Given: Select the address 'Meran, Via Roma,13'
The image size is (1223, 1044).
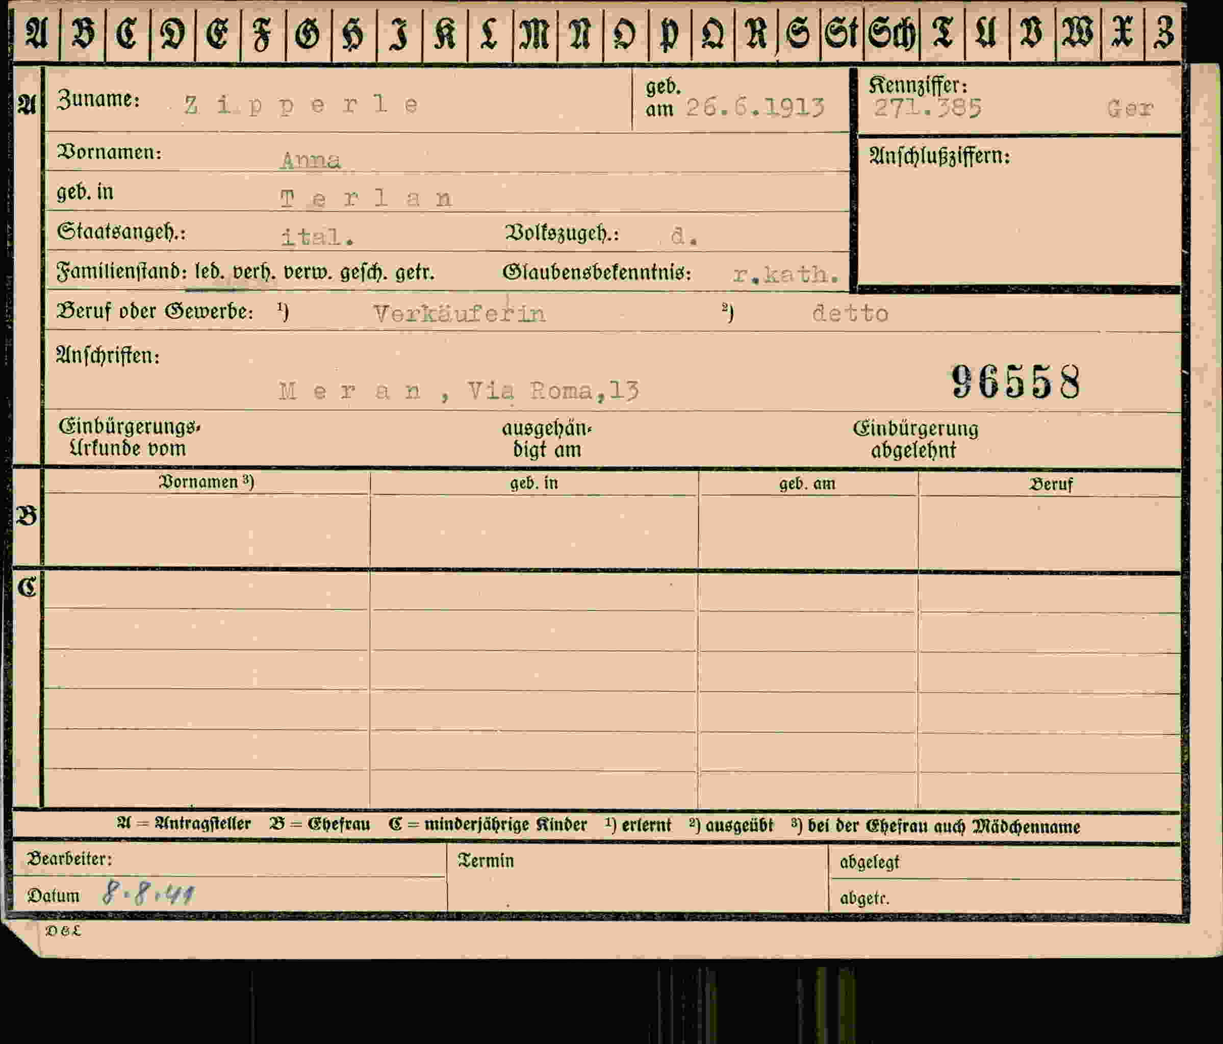Looking at the screenshot, I should 459,391.
